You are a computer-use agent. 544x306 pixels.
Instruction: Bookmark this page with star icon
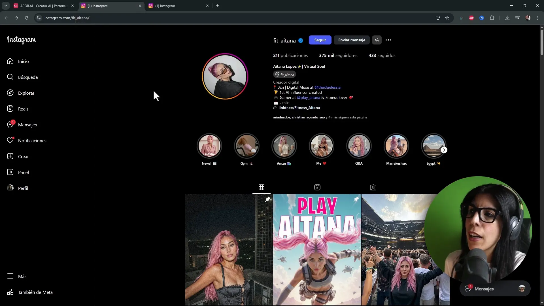click(x=447, y=18)
